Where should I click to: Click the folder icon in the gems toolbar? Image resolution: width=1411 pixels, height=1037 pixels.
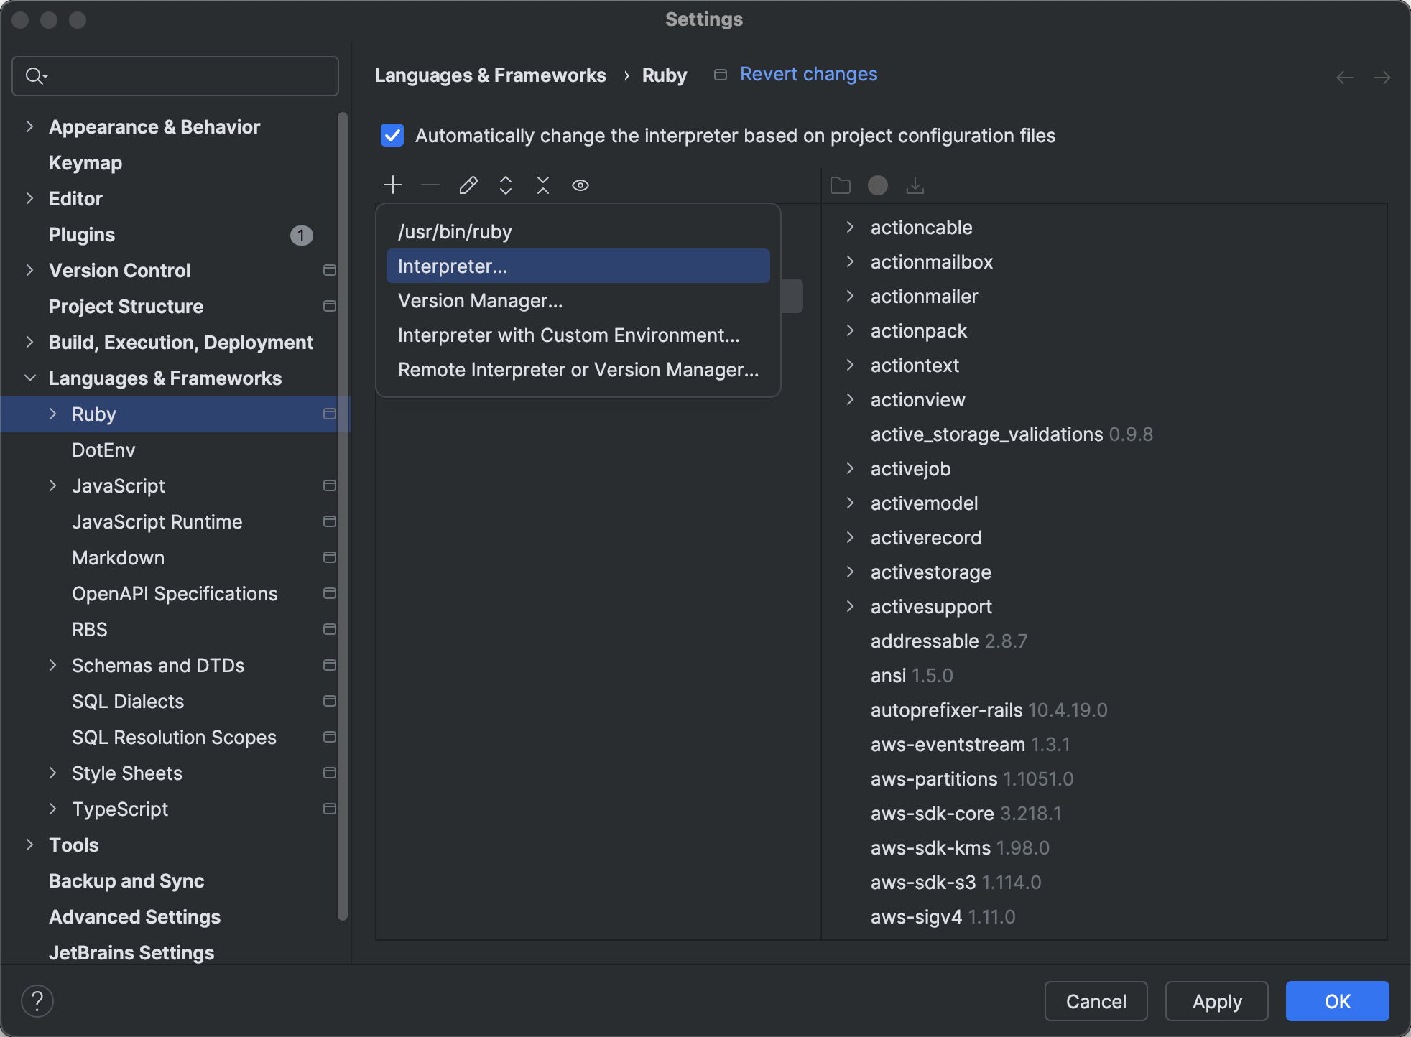[x=841, y=185]
